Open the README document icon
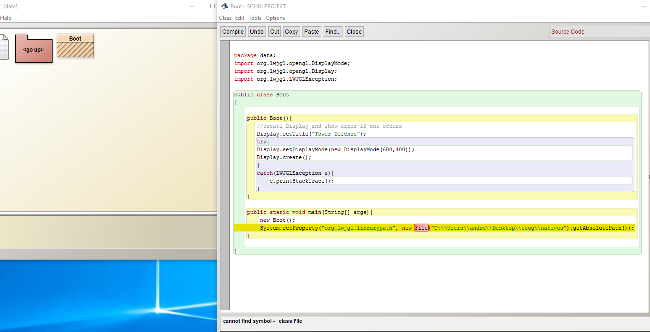Viewport: 650px width, 332px height. tap(3, 47)
